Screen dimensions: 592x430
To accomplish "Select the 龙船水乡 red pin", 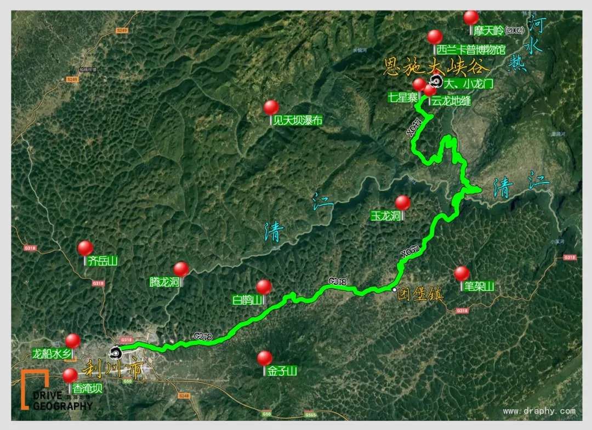I will pos(73,341).
